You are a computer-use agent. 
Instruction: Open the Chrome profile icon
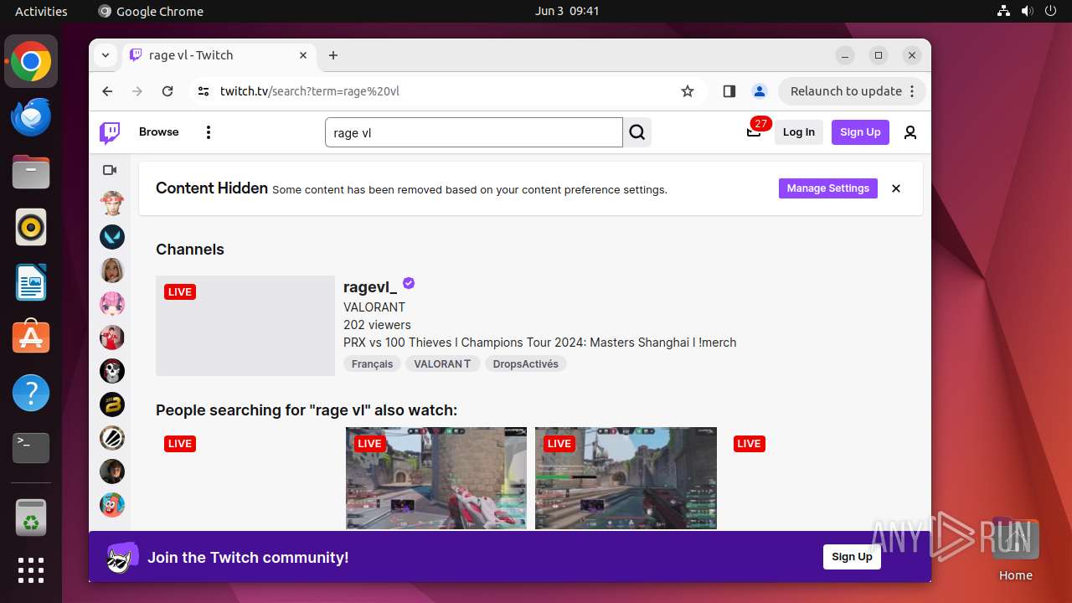[x=759, y=91]
